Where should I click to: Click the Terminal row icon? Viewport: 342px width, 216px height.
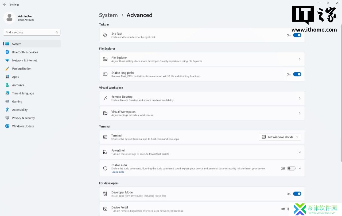(x=105, y=137)
